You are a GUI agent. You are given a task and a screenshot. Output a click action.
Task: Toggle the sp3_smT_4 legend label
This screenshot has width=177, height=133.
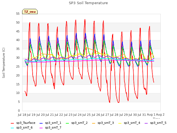(132, 123)
